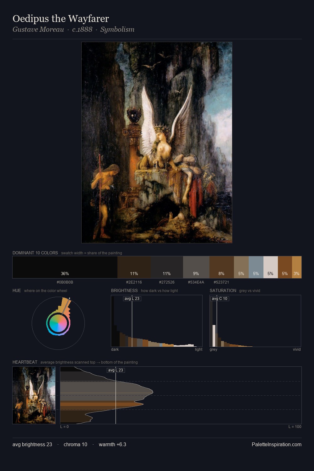Click the 'L = 0' heartbeat axis label
314x471 pixels.
(x=64, y=427)
